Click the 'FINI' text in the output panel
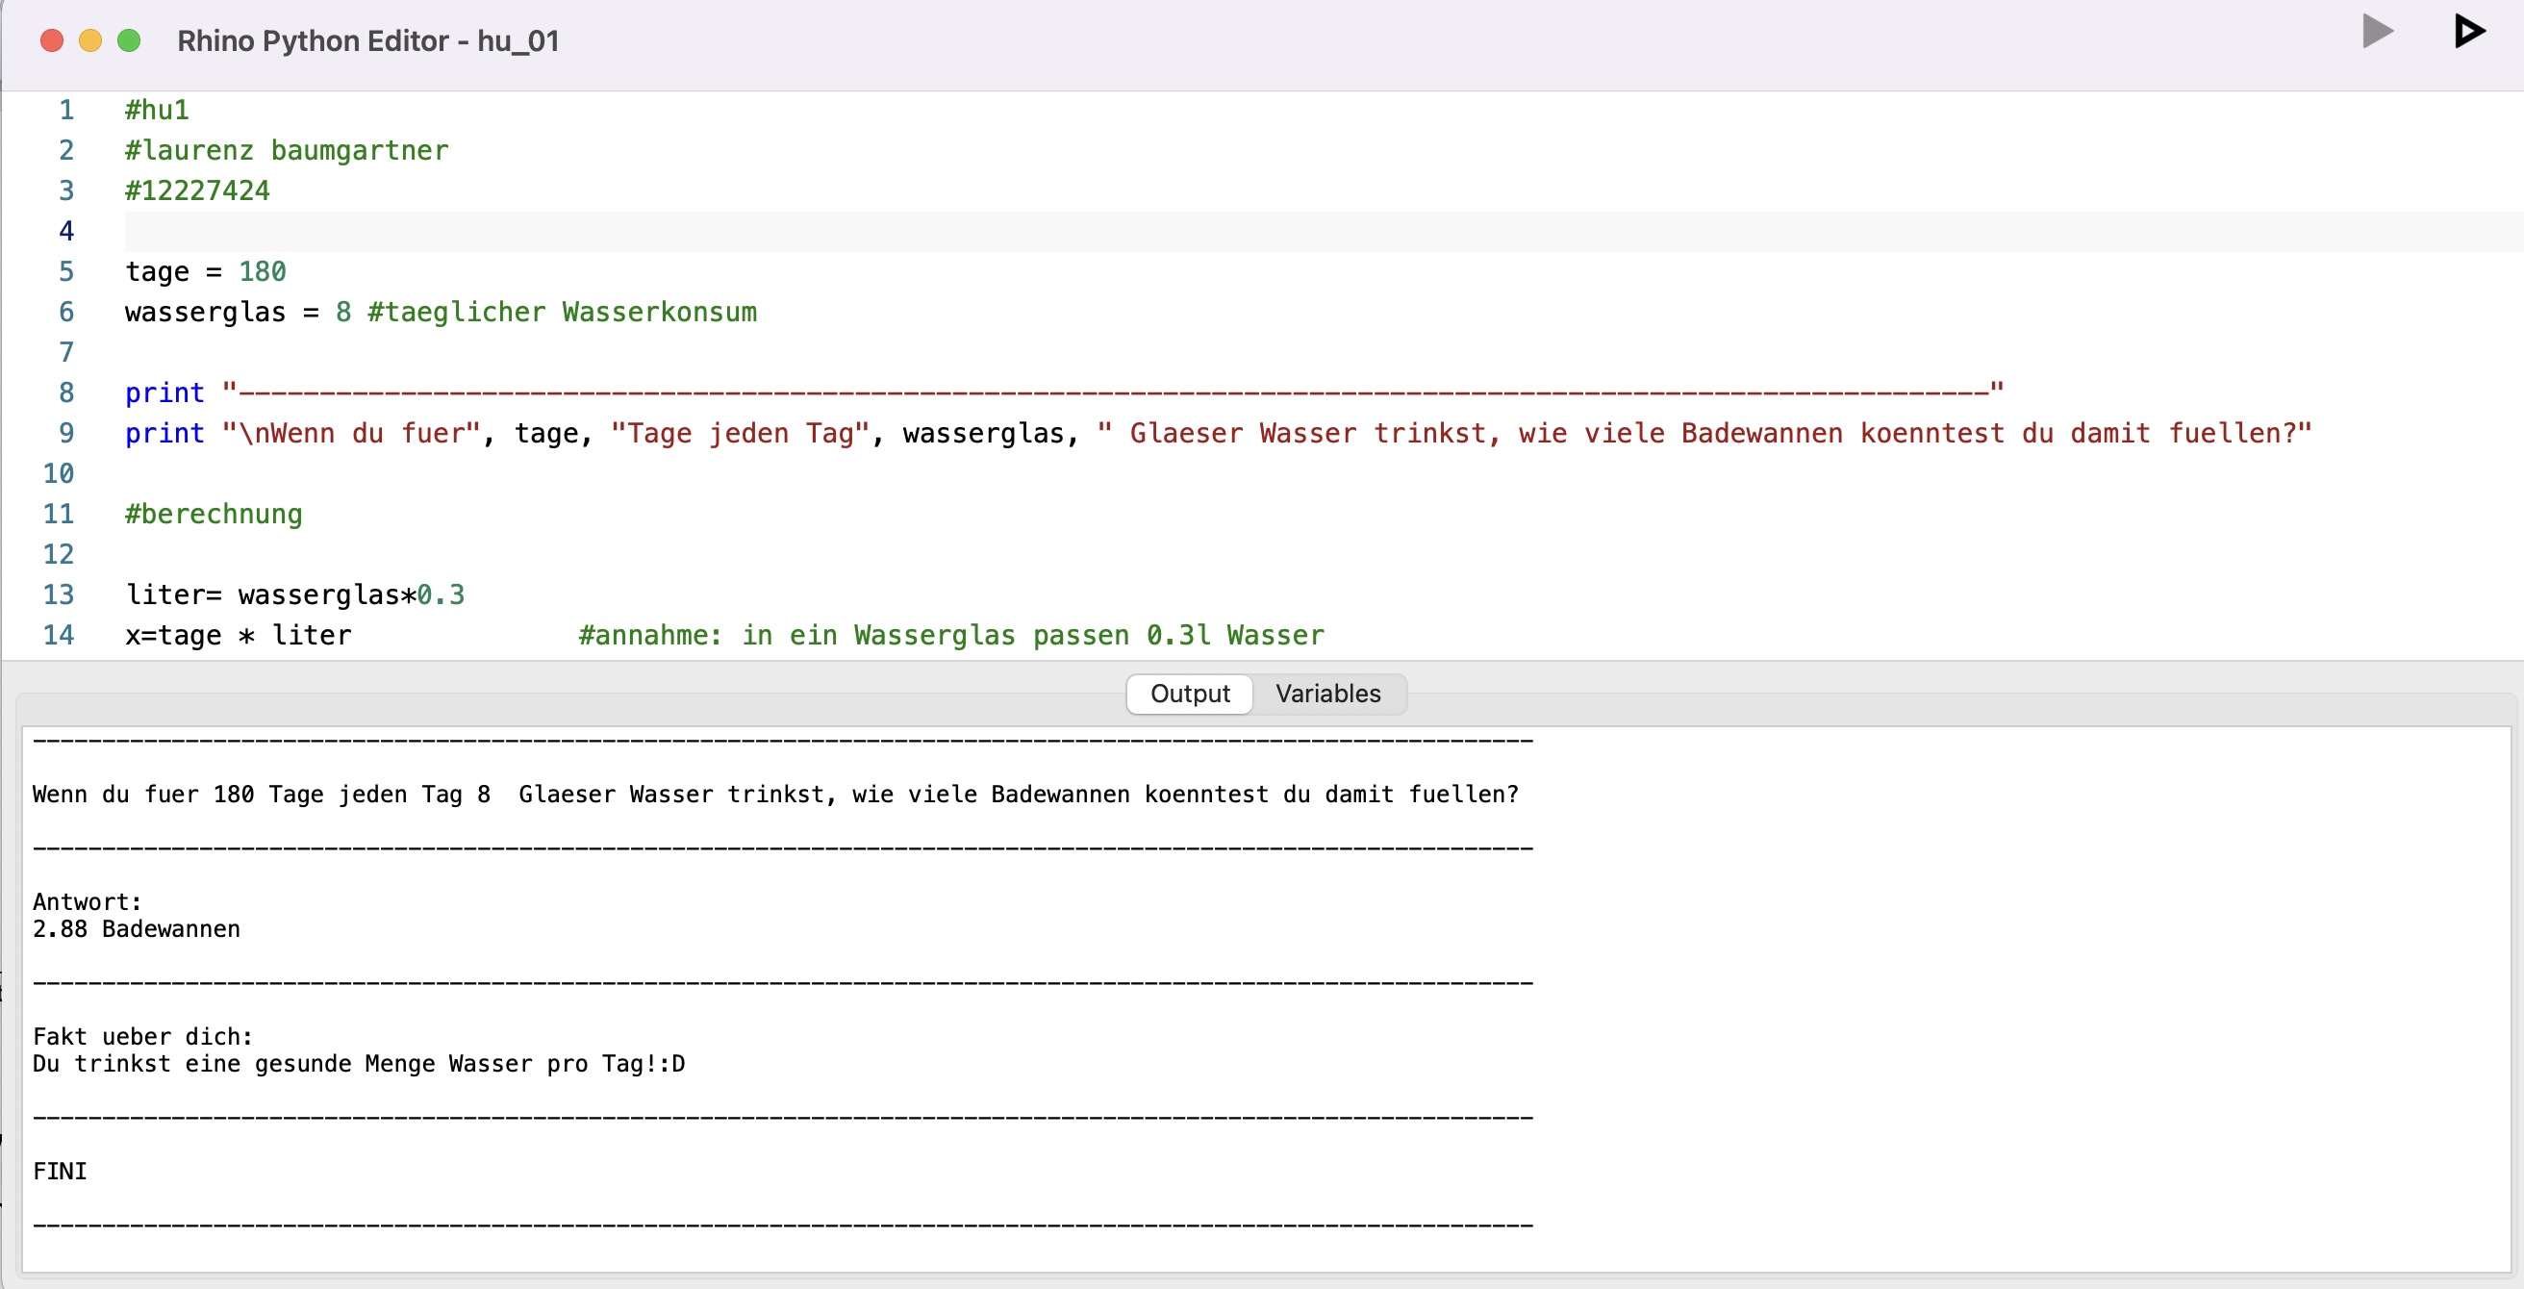The width and height of the screenshot is (2524, 1289). tap(59, 1170)
